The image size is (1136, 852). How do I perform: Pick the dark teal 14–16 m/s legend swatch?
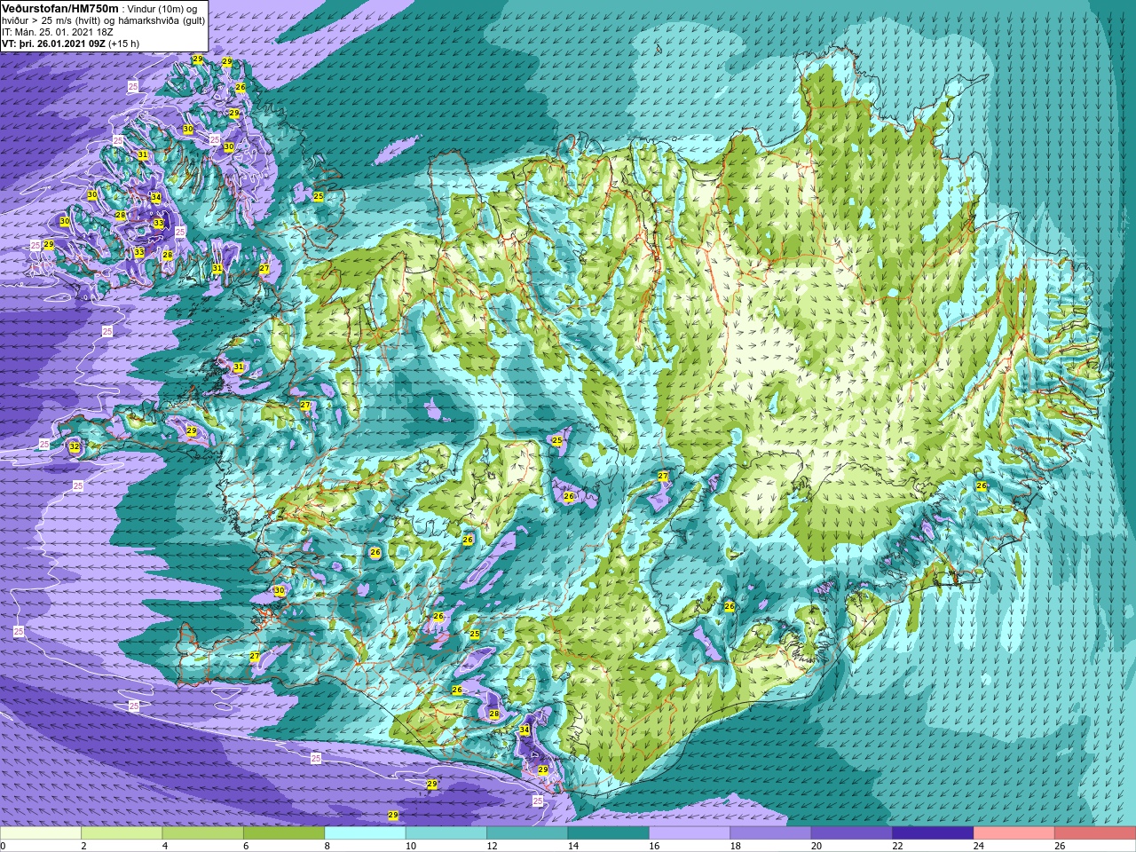point(609,833)
